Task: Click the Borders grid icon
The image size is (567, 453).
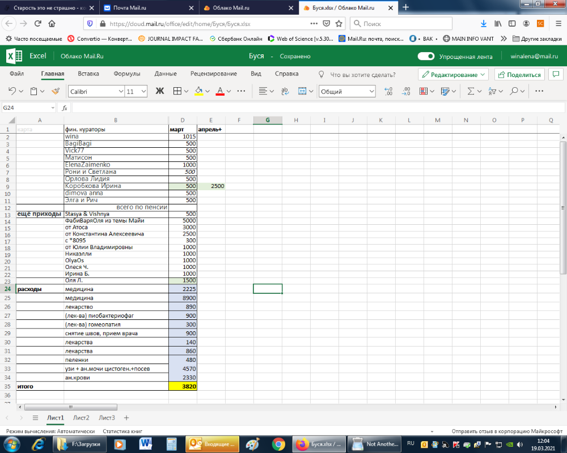Action: click(177, 91)
